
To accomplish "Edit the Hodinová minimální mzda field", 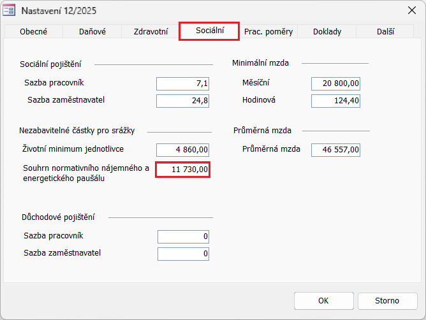I will 336,101.
